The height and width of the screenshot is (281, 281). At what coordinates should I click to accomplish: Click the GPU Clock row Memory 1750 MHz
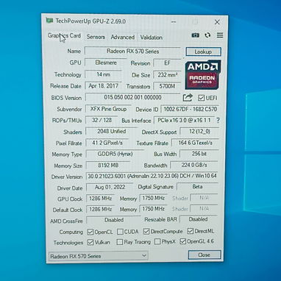point(154,198)
